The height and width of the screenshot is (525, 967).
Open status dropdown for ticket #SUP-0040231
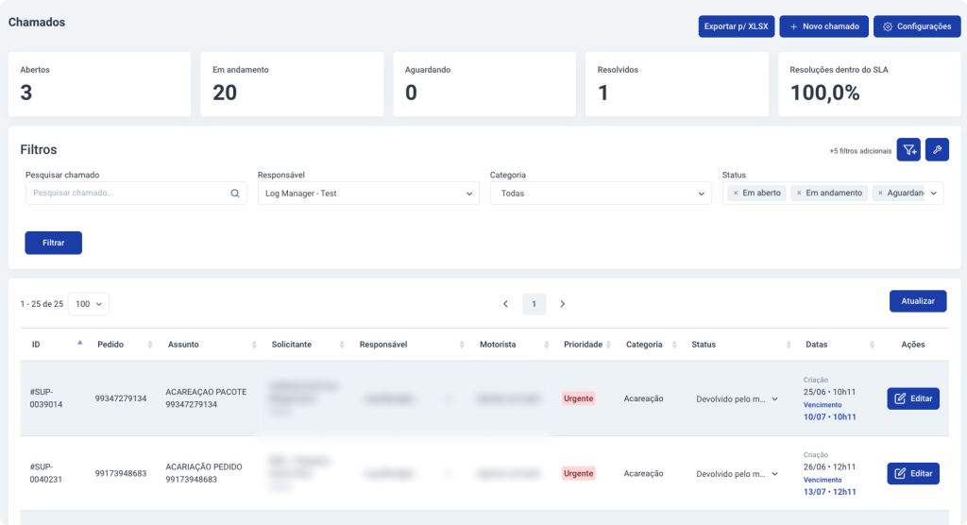737,474
